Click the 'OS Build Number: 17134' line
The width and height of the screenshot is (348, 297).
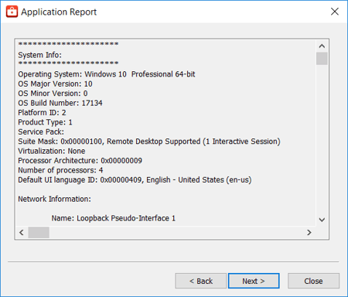[60, 103]
